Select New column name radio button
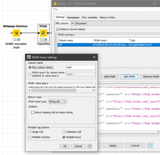Viewport: 160px width, 155px height. [30, 67]
